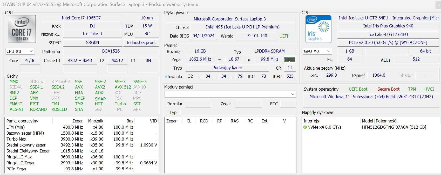
Task: Click the empty Typ field under Moduły pamięci
Action: click(238, 112)
